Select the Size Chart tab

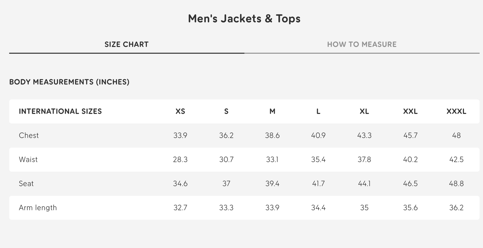click(126, 44)
